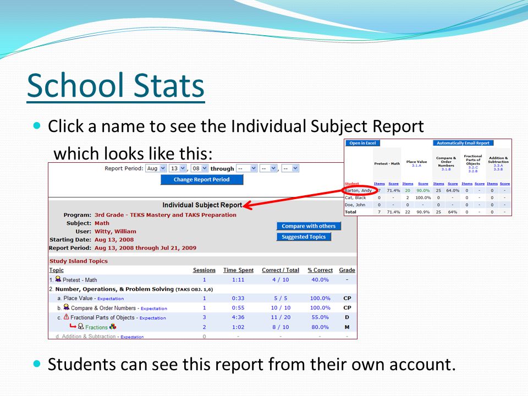Viewport: 528px width, 396px height.
Task: Click the ribbon icon beside Compare & Order Numbers
Action: [67, 307]
